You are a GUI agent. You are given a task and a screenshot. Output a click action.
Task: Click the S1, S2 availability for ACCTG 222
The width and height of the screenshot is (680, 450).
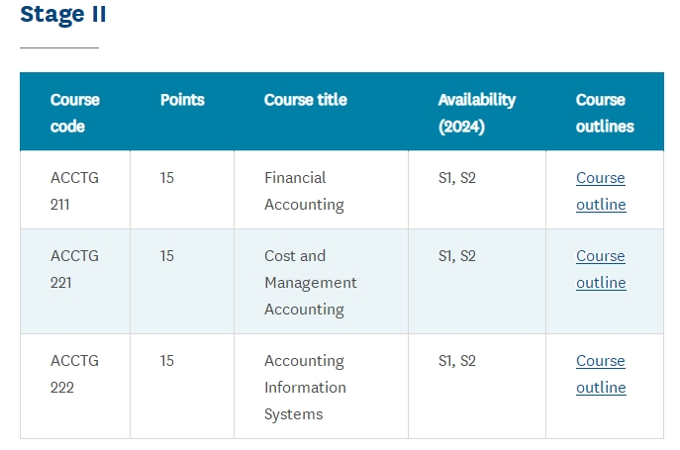(457, 361)
